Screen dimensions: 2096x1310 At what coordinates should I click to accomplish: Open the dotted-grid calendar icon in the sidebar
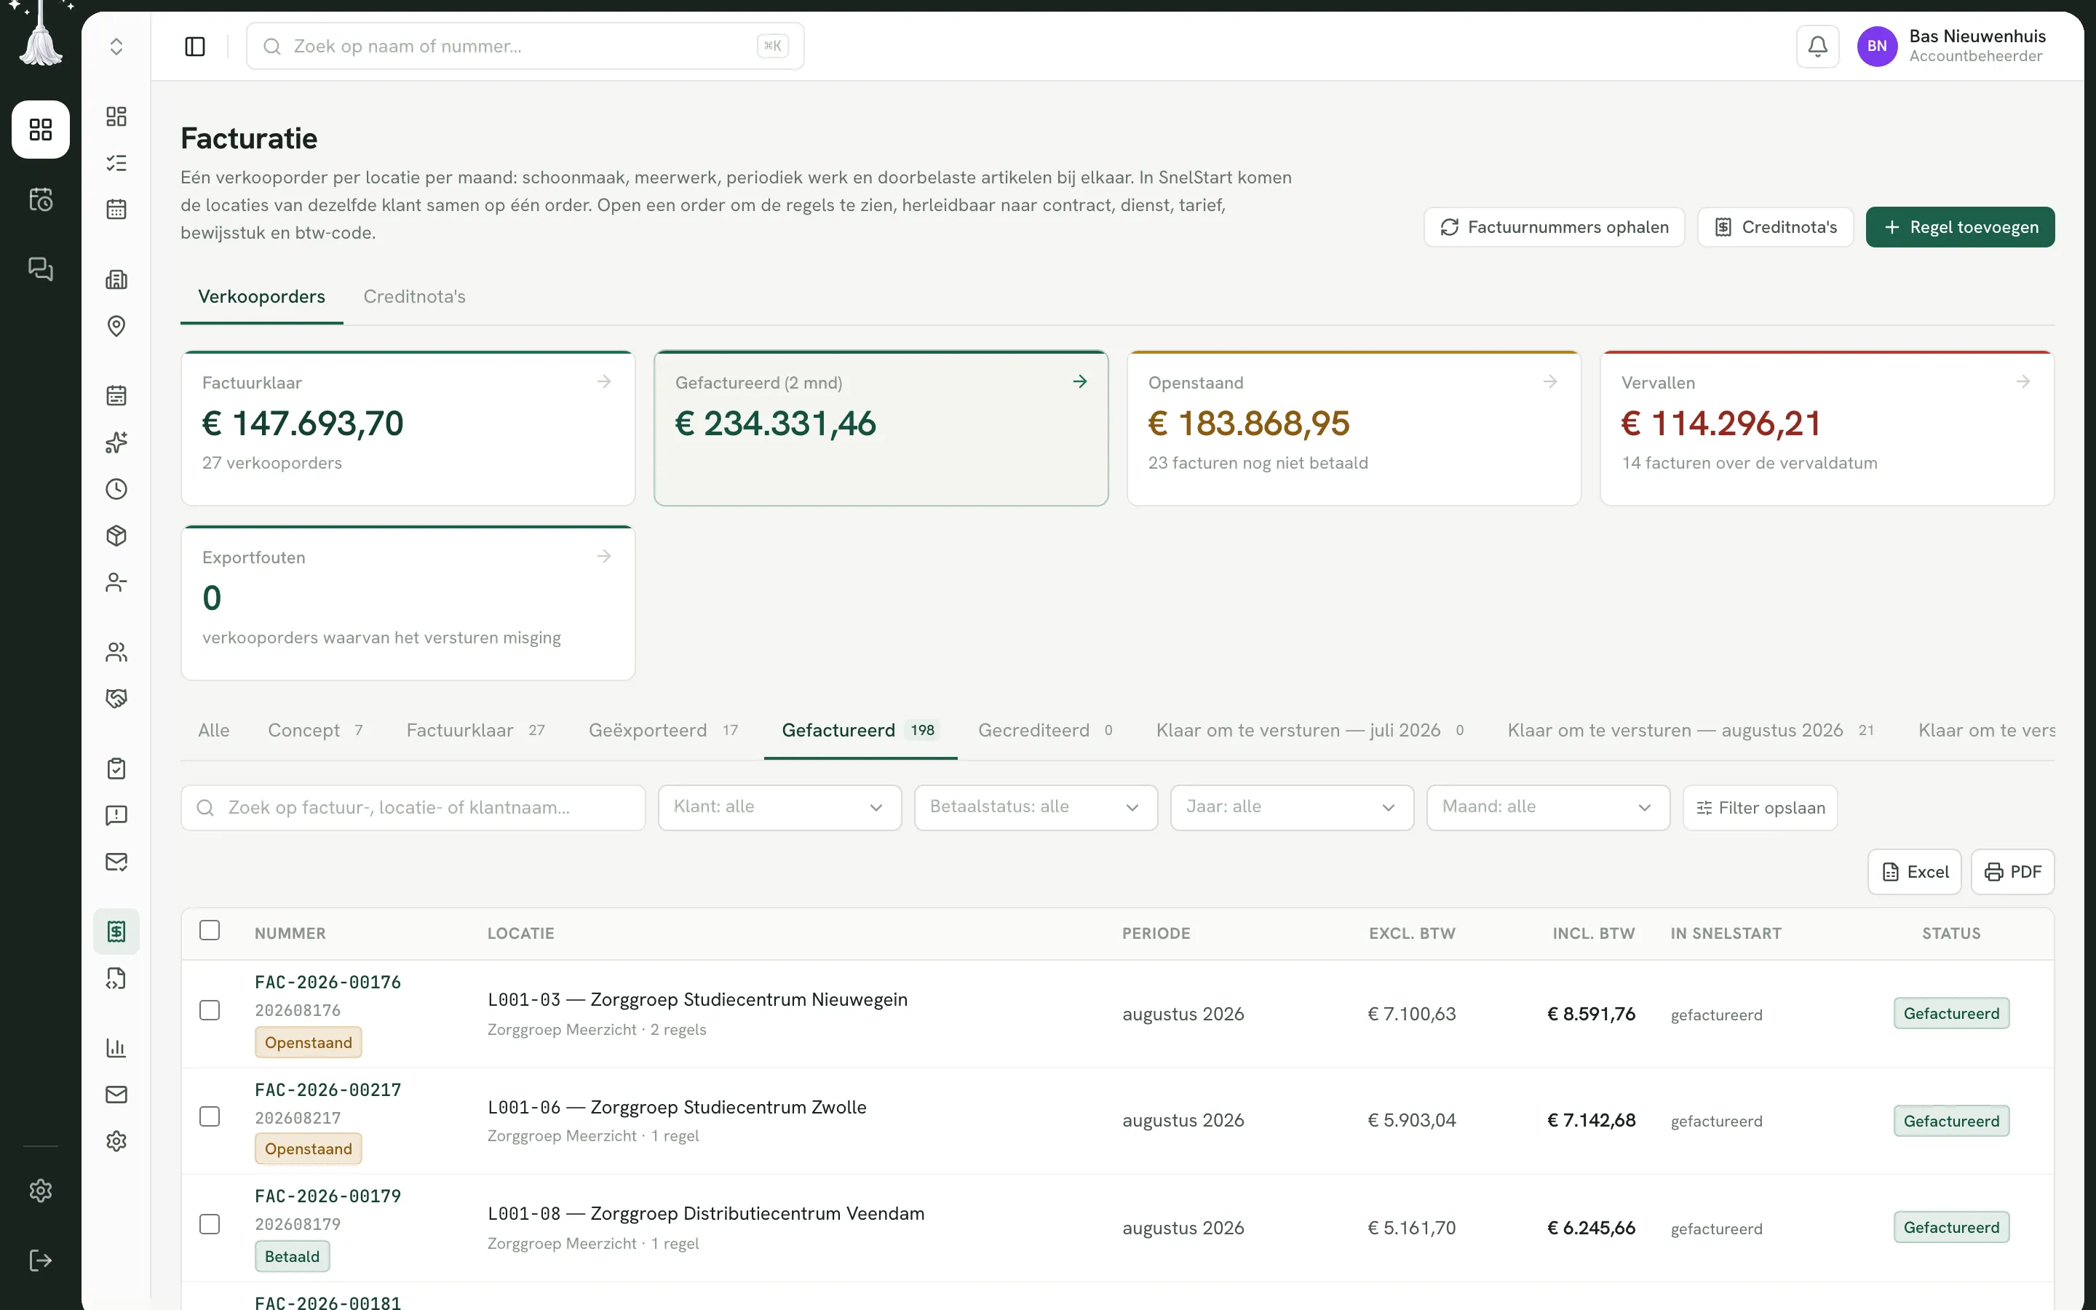[x=116, y=209]
